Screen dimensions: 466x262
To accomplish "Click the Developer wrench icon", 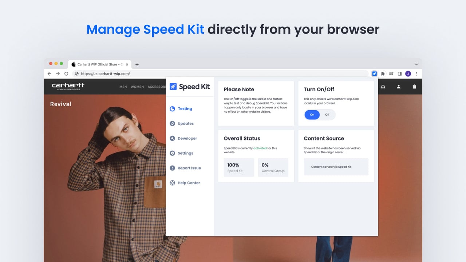I will pyautogui.click(x=173, y=138).
